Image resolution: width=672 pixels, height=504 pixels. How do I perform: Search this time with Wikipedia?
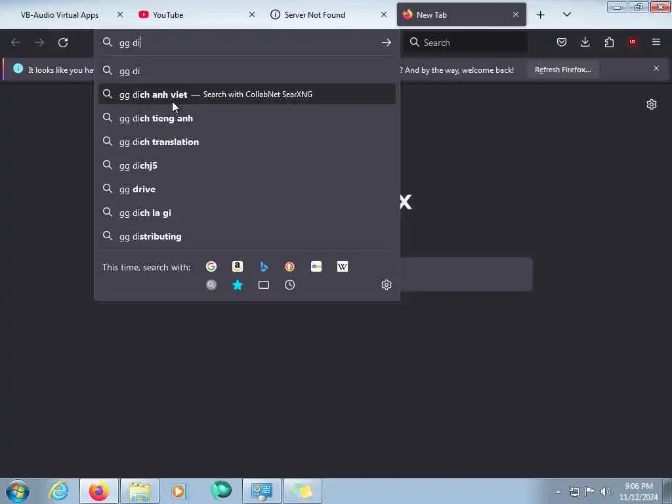[x=343, y=266]
